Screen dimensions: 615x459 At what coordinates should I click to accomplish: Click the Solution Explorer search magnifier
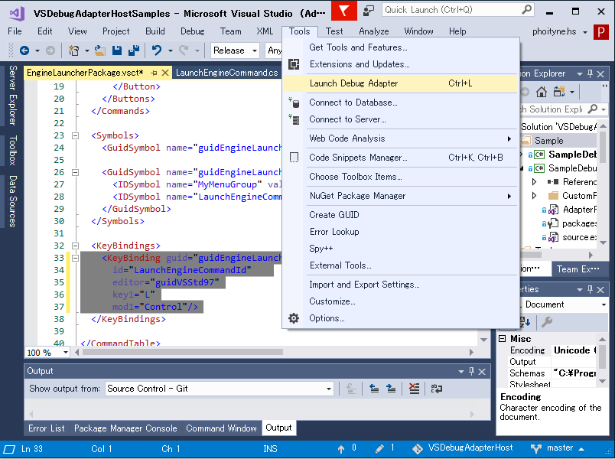pos(593,109)
